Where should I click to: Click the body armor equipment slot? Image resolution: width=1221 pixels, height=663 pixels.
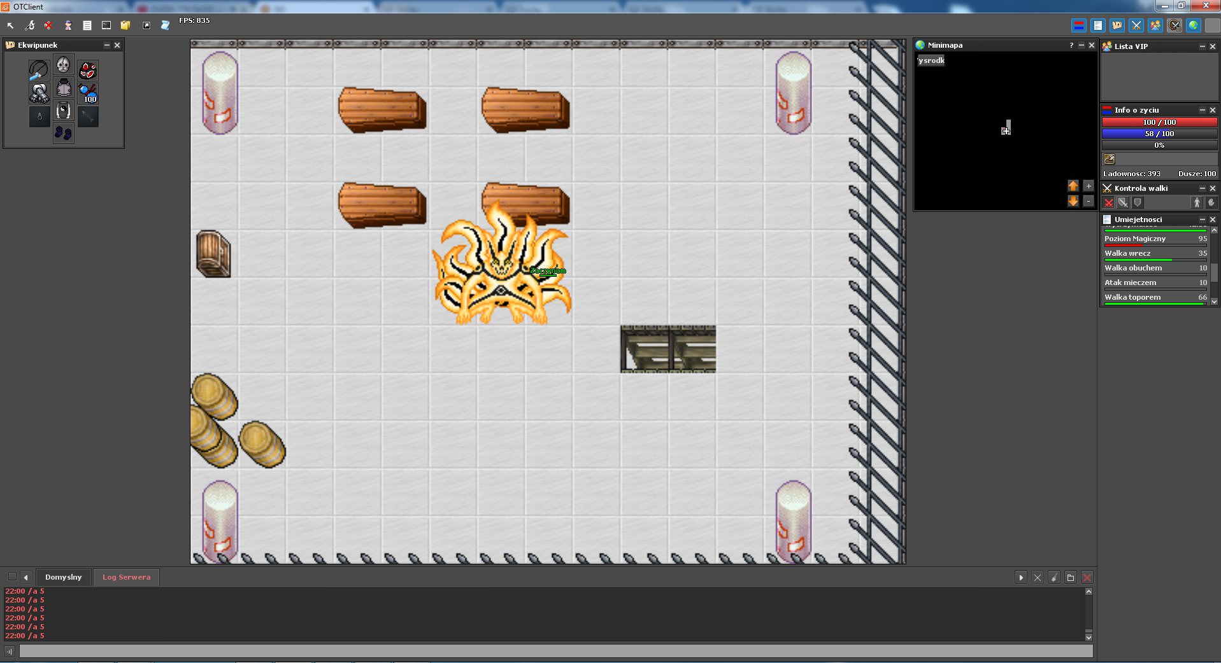63,88
